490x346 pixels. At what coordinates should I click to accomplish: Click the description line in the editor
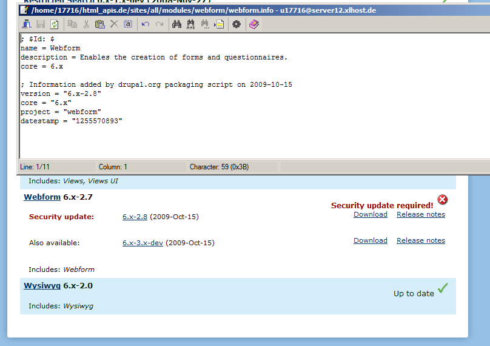(154, 57)
